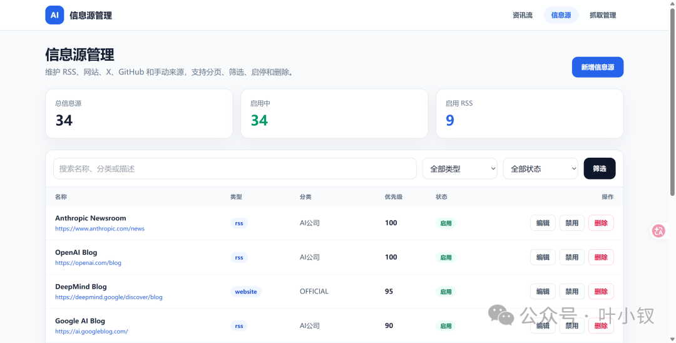
Task: Click 启用 status badge for DeepMind Blog
Action: [x=446, y=292]
